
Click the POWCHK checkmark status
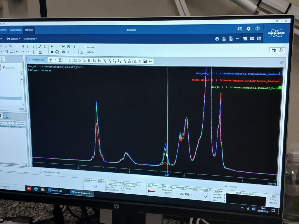click(206, 196)
